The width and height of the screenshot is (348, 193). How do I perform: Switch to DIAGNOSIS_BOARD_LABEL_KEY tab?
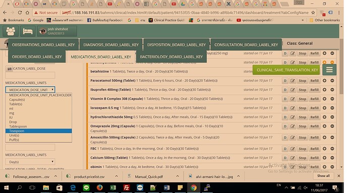tap(111, 44)
